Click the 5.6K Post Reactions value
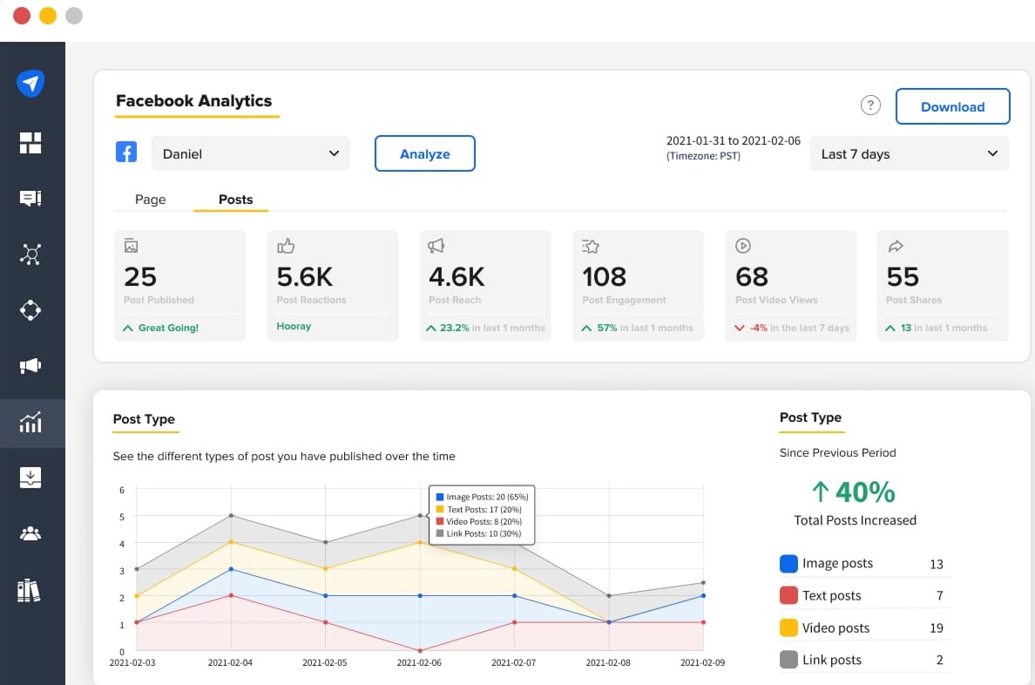 [304, 277]
